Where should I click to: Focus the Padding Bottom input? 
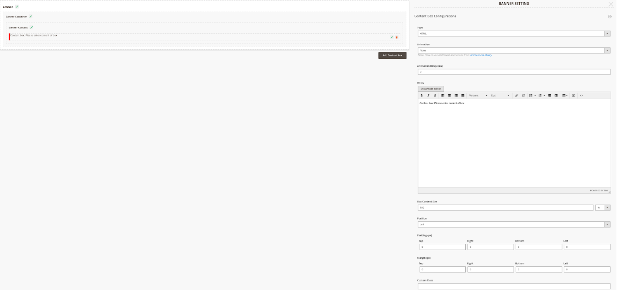[539, 247]
